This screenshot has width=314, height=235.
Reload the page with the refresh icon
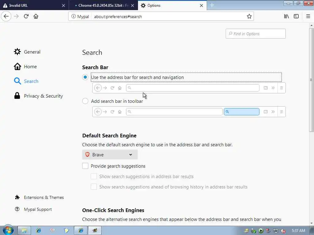click(x=26, y=16)
